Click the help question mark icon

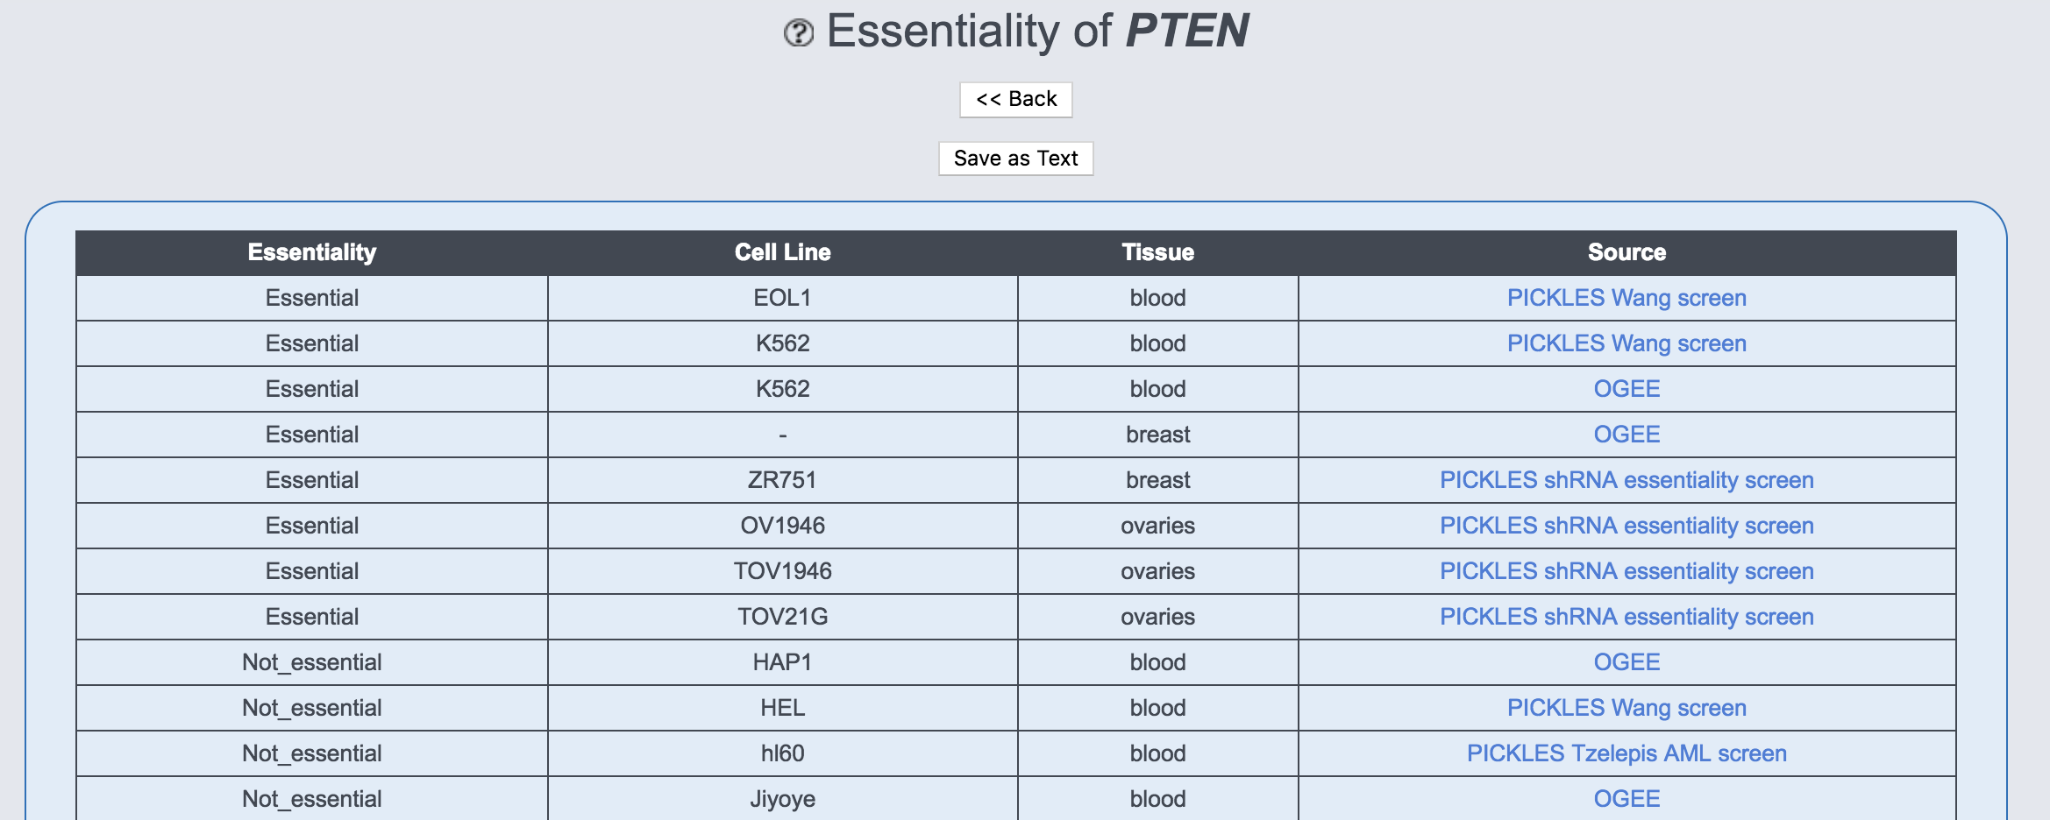[798, 33]
